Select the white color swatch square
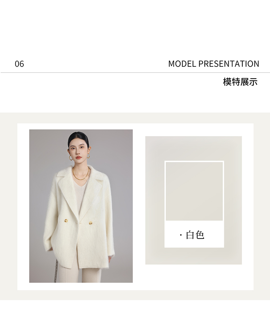Image resolution: width=270 pixels, height=318 pixels. coord(194,191)
